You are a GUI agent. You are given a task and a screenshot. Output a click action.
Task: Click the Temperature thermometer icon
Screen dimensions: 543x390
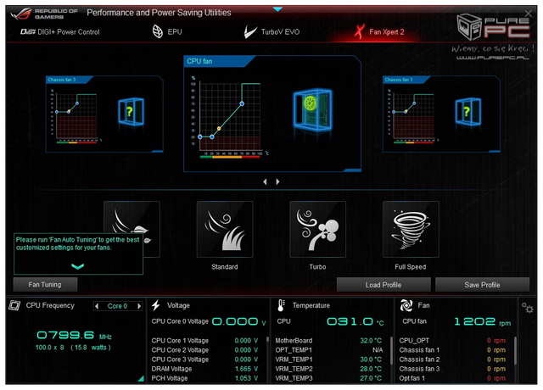tap(281, 305)
